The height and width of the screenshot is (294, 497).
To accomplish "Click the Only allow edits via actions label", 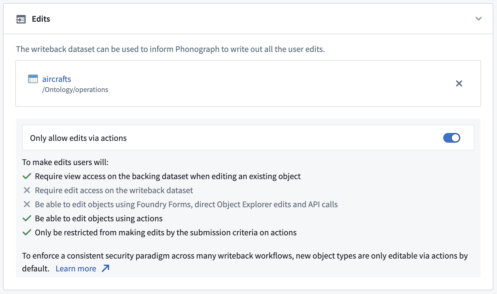I will coord(78,138).
